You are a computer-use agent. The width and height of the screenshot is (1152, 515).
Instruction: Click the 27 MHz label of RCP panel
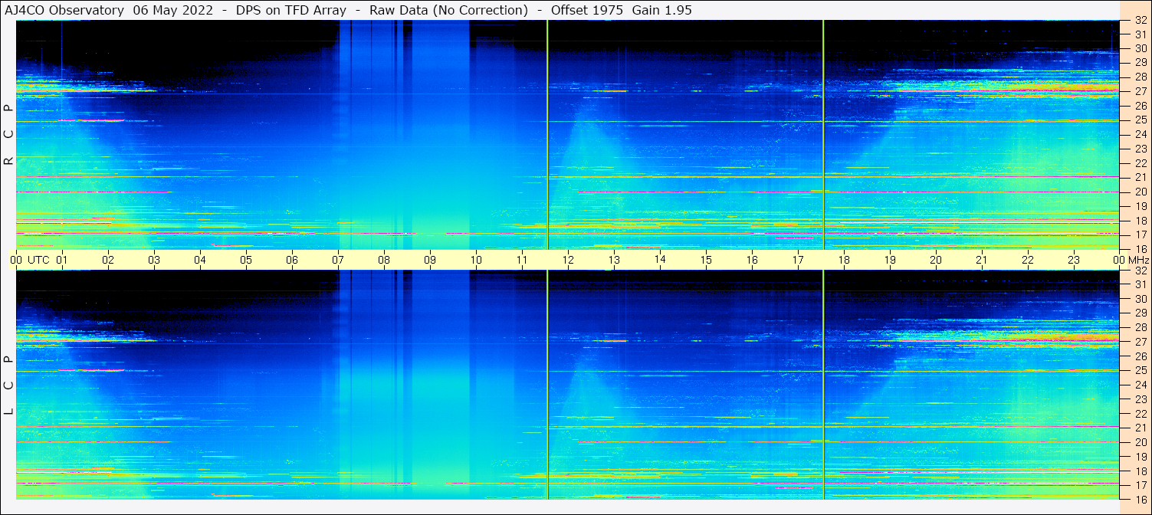pyautogui.click(x=1141, y=92)
